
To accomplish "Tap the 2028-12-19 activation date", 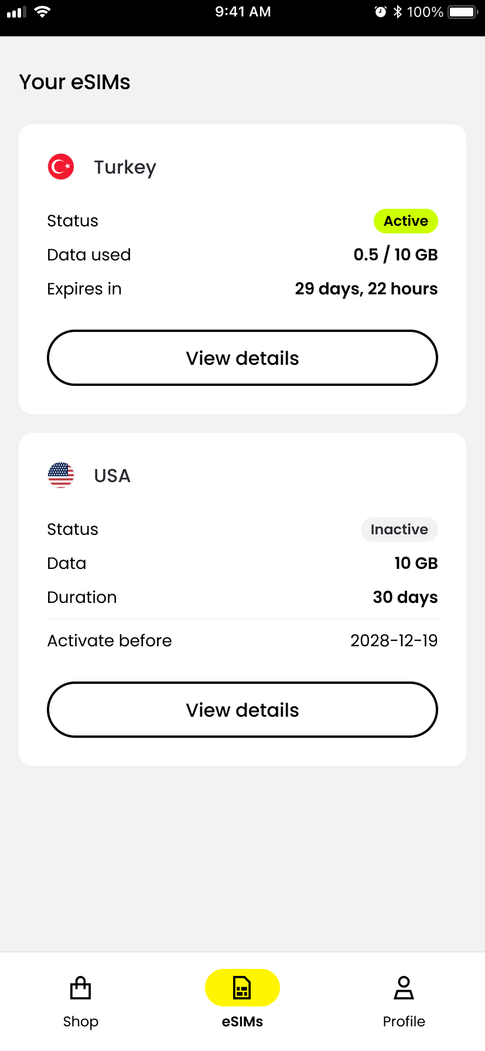I will (x=394, y=640).
